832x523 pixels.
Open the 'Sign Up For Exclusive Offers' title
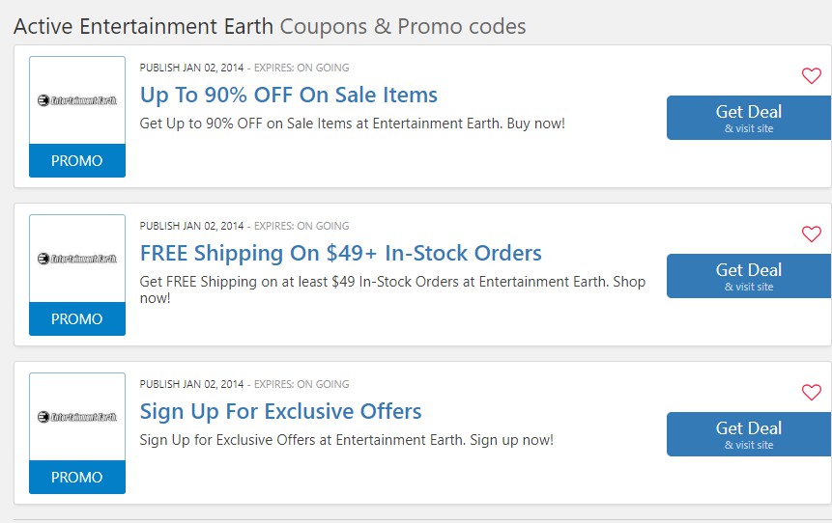click(x=280, y=411)
